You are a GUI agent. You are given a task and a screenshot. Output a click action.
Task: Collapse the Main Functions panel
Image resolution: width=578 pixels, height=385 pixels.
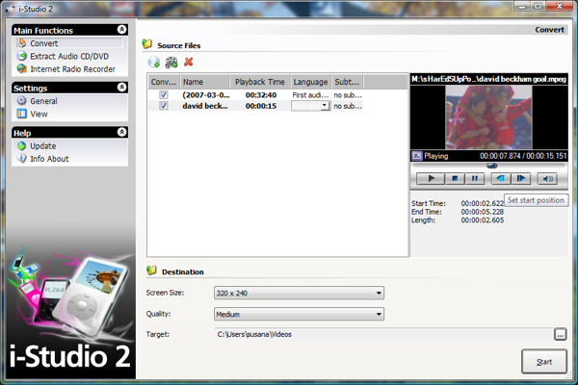tap(121, 30)
